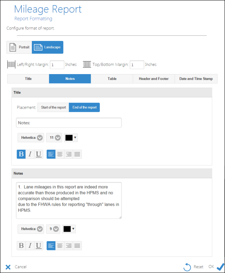Toggle Bold in the Title section
225x273 pixels.
click(21, 154)
